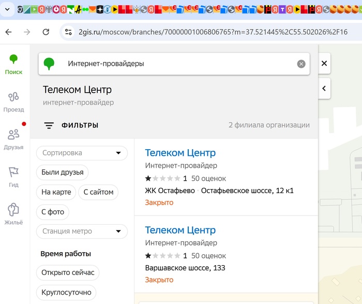The image size is (362, 304).
Task: Reload the page in the browser
Action: pyautogui.click(x=46, y=32)
